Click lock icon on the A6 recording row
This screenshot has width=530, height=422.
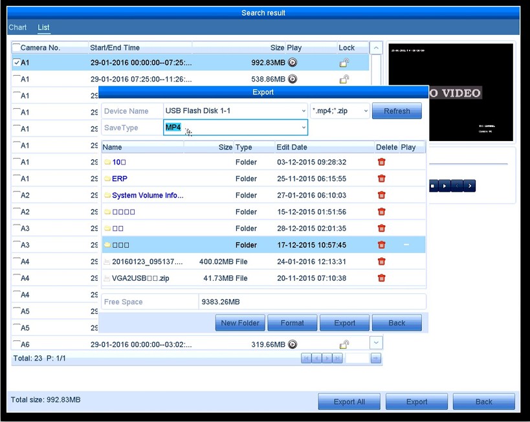344,345
